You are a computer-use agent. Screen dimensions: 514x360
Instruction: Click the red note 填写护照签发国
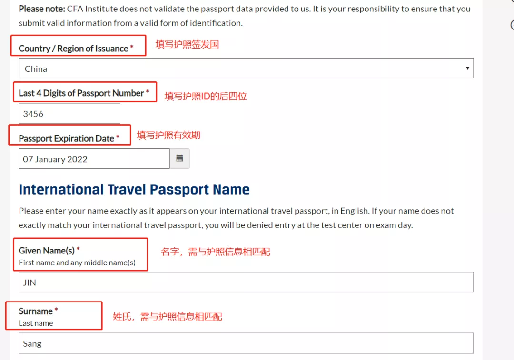[187, 44]
